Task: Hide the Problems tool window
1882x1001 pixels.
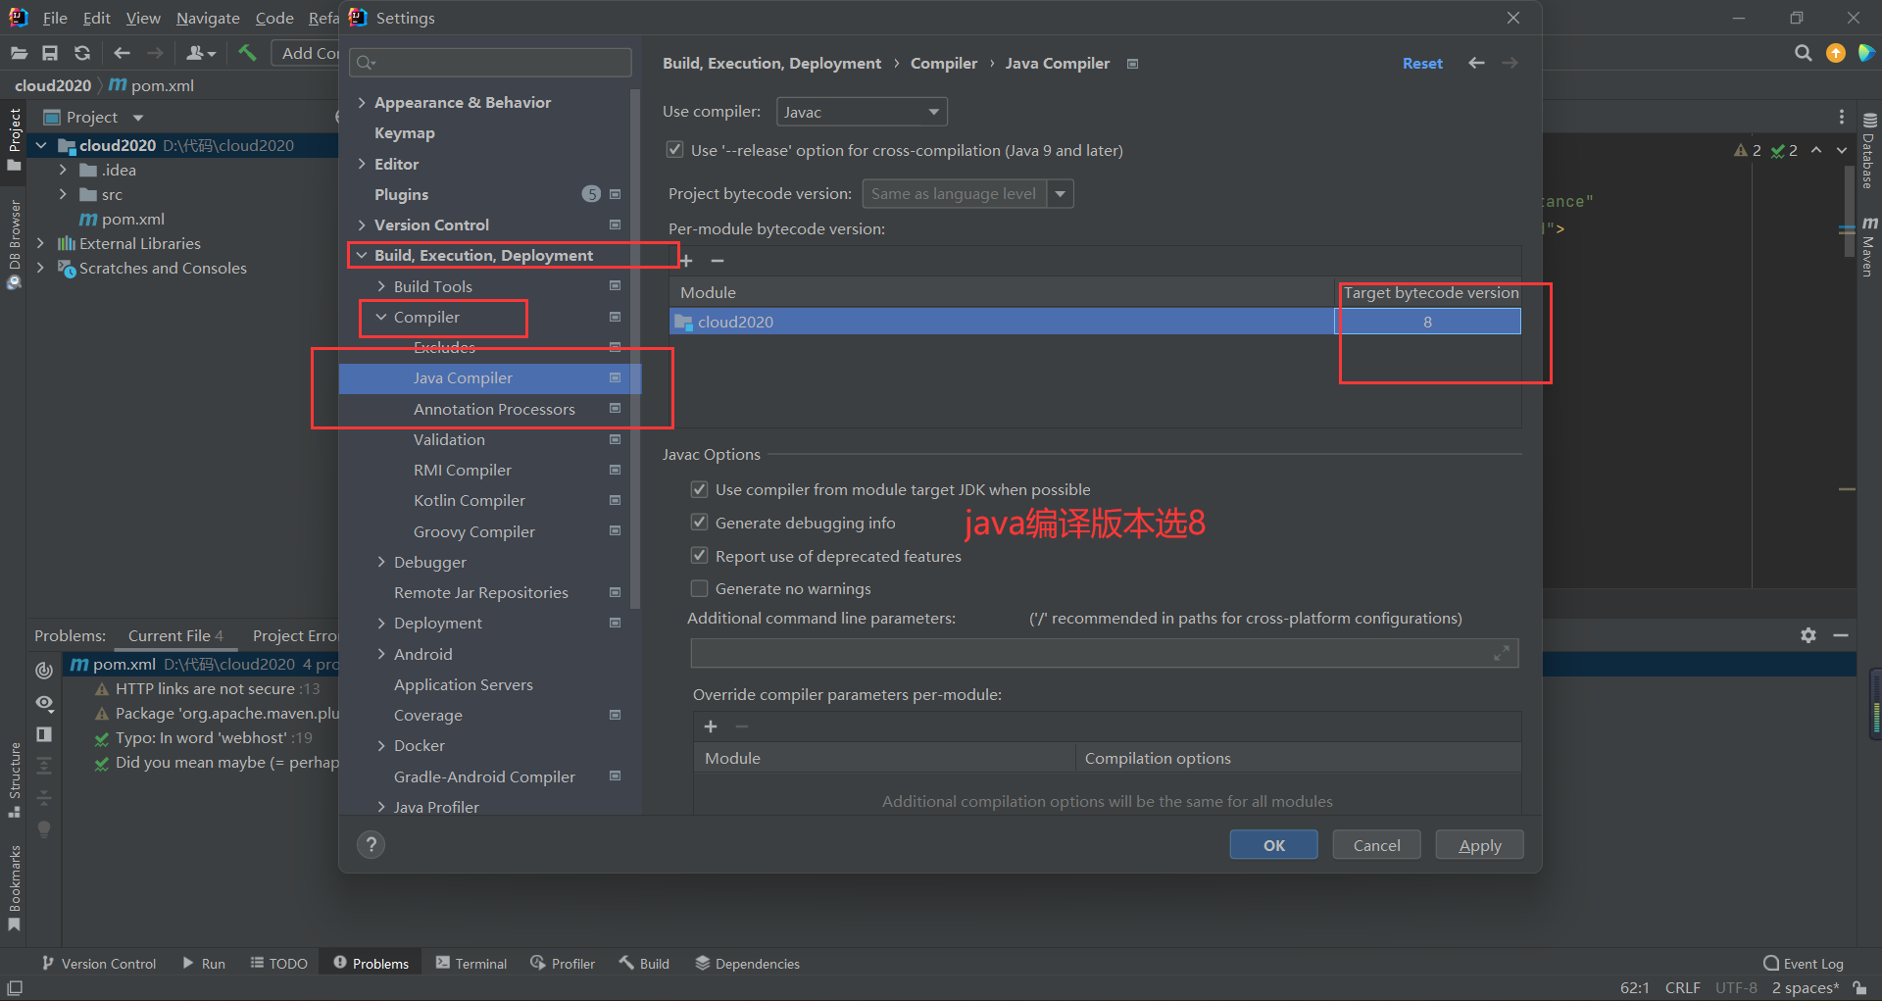Action: pos(1841,635)
